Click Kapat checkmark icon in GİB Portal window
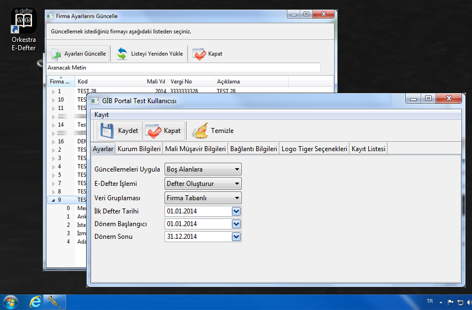 coord(153,131)
